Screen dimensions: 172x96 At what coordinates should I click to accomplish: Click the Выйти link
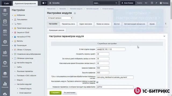(139, 3)
